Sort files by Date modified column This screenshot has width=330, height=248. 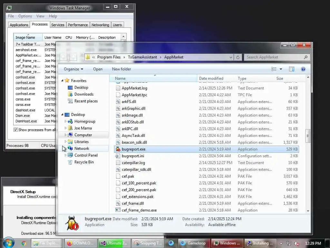tap(216, 78)
